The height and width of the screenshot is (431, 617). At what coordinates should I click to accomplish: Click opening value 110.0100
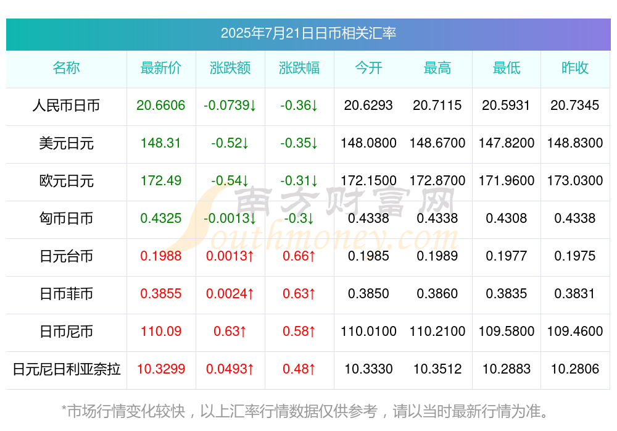[368, 332]
